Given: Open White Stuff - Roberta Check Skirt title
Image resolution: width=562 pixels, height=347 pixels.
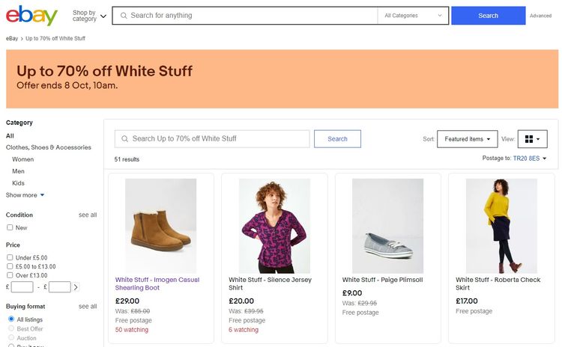Looking at the screenshot, I should point(498,283).
